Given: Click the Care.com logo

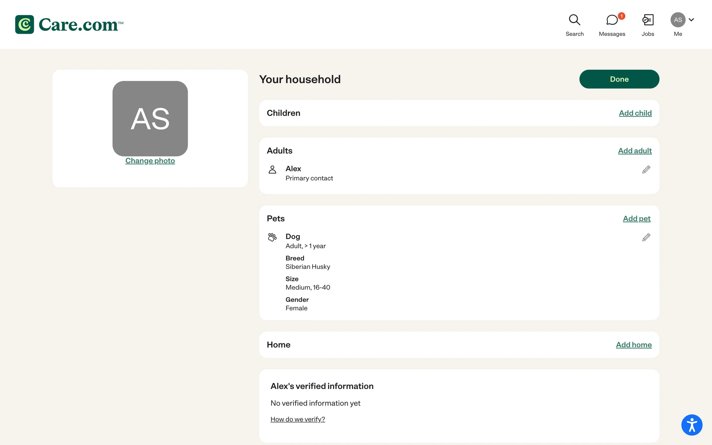Looking at the screenshot, I should 69,24.
